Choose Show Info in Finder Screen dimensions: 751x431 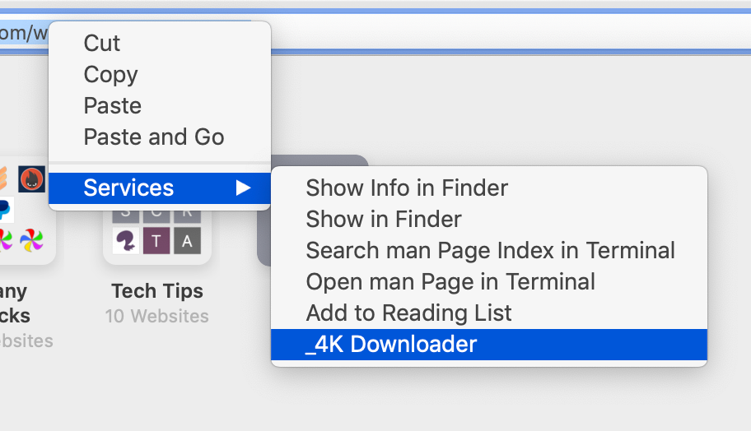[489, 188]
